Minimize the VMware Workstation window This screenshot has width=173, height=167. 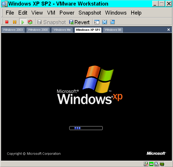[155, 4]
